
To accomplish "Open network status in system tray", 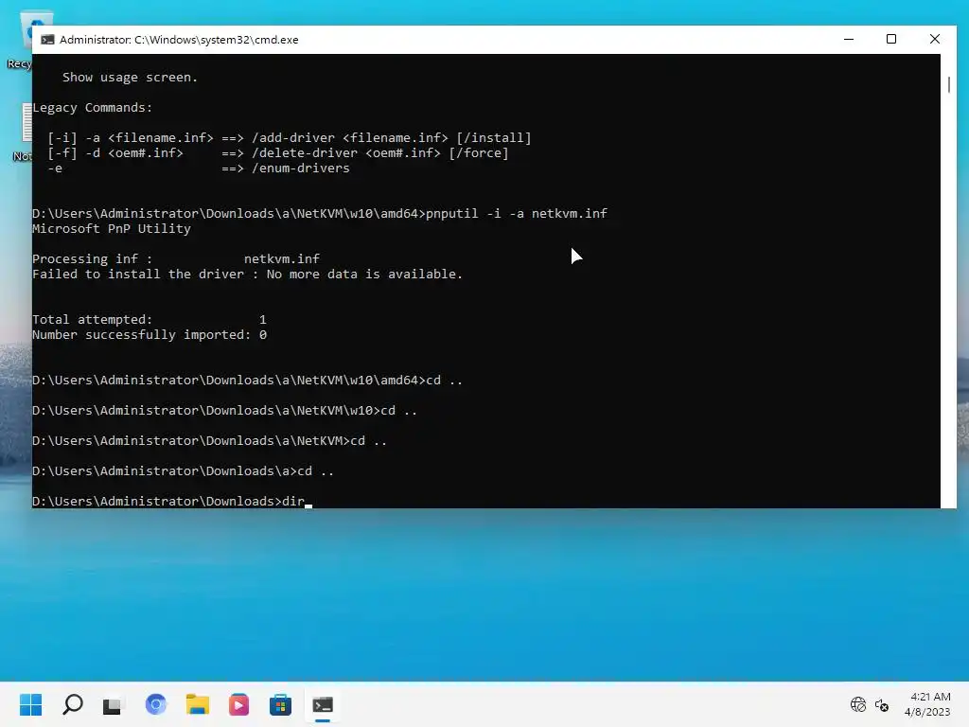I will point(857,704).
